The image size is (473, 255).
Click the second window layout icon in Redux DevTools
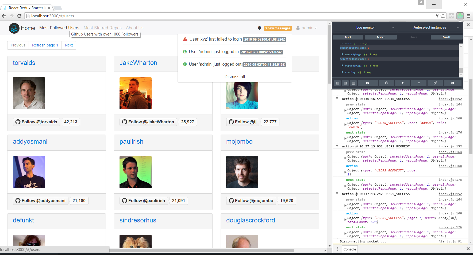345,83
